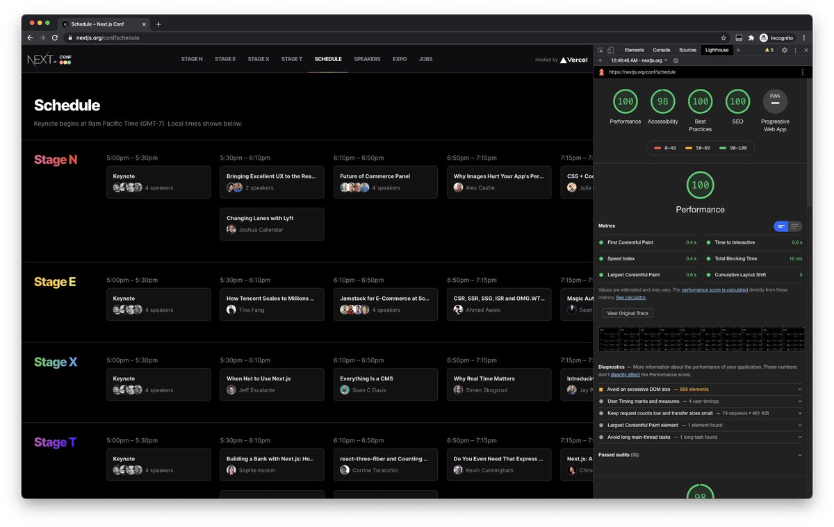This screenshot has height=527, width=834.
Task: Click the clear reports icon next to the timestamp
Action: point(676,60)
